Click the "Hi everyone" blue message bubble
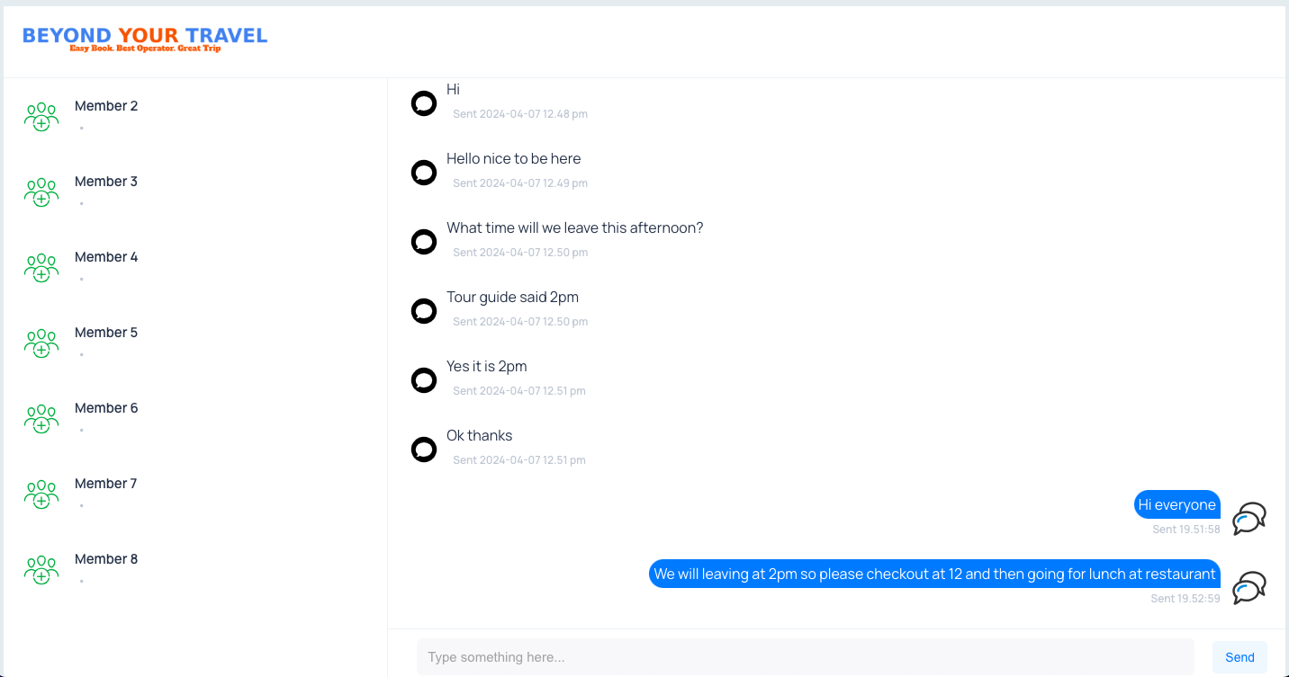The height and width of the screenshot is (677, 1289). pyautogui.click(x=1176, y=504)
